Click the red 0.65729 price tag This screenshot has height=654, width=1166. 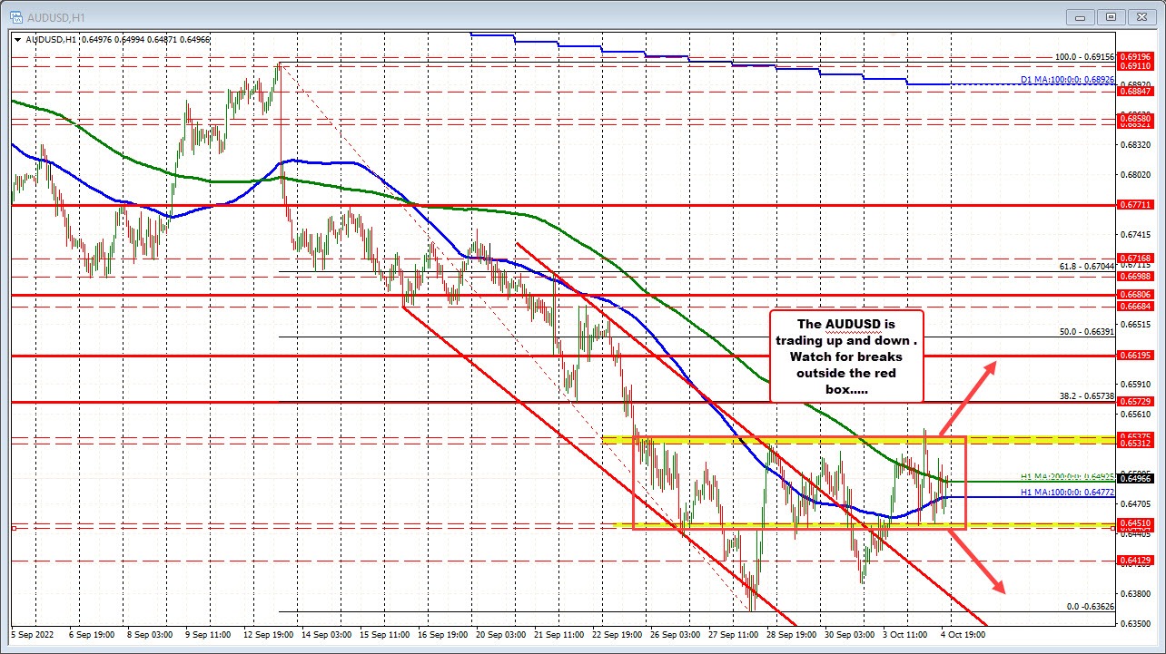pos(1137,401)
